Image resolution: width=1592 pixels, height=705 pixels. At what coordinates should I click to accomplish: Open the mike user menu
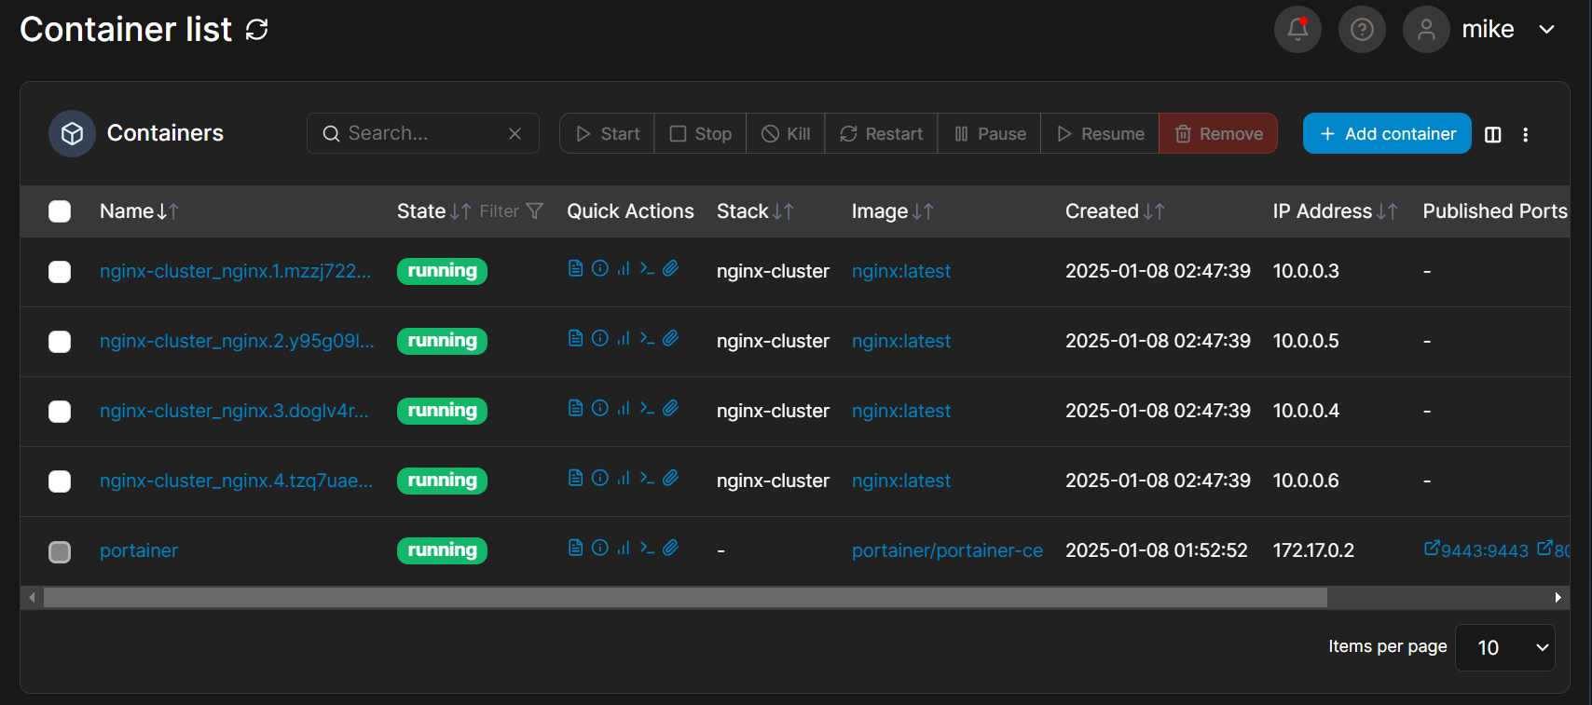click(1480, 30)
